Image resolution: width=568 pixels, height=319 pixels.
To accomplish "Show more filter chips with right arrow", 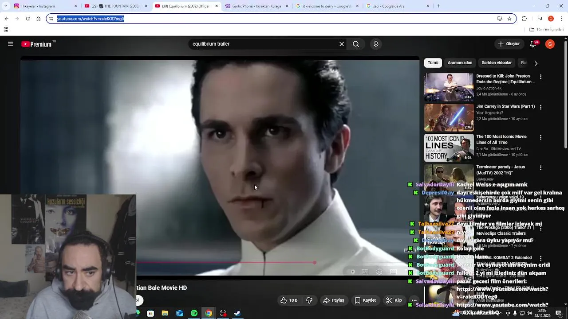I will click(x=536, y=63).
